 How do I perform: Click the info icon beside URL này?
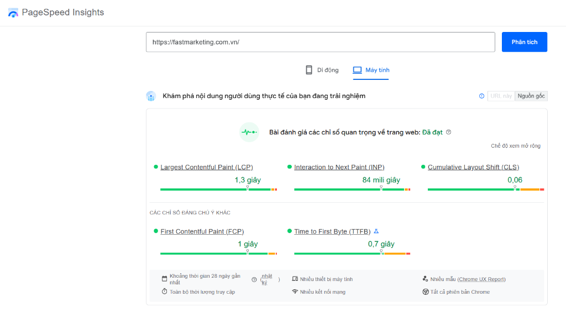coord(481,96)
